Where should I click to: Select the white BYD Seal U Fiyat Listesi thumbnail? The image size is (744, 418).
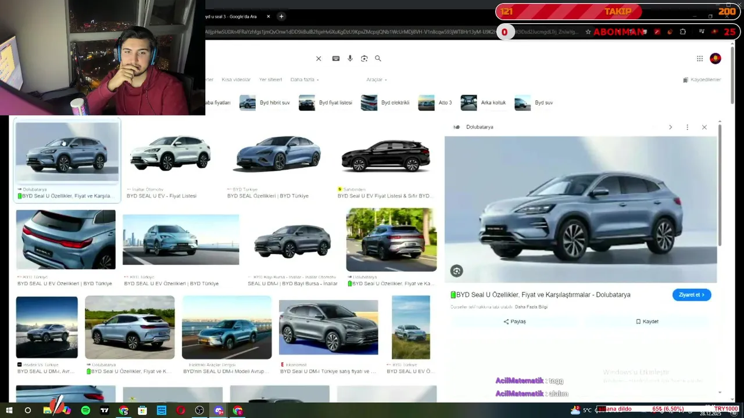[x=170, y=152]
